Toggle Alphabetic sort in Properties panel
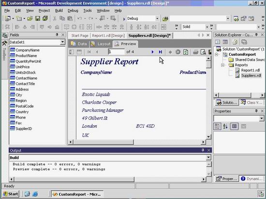This screenshot has height=199, width=266. pyautogui.click(x=225, y=126)
